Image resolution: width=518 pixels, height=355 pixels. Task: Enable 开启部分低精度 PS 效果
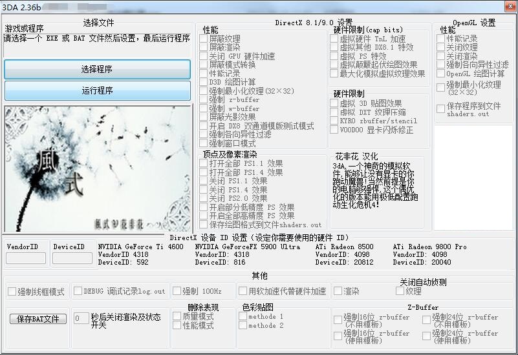click(204, 207)
